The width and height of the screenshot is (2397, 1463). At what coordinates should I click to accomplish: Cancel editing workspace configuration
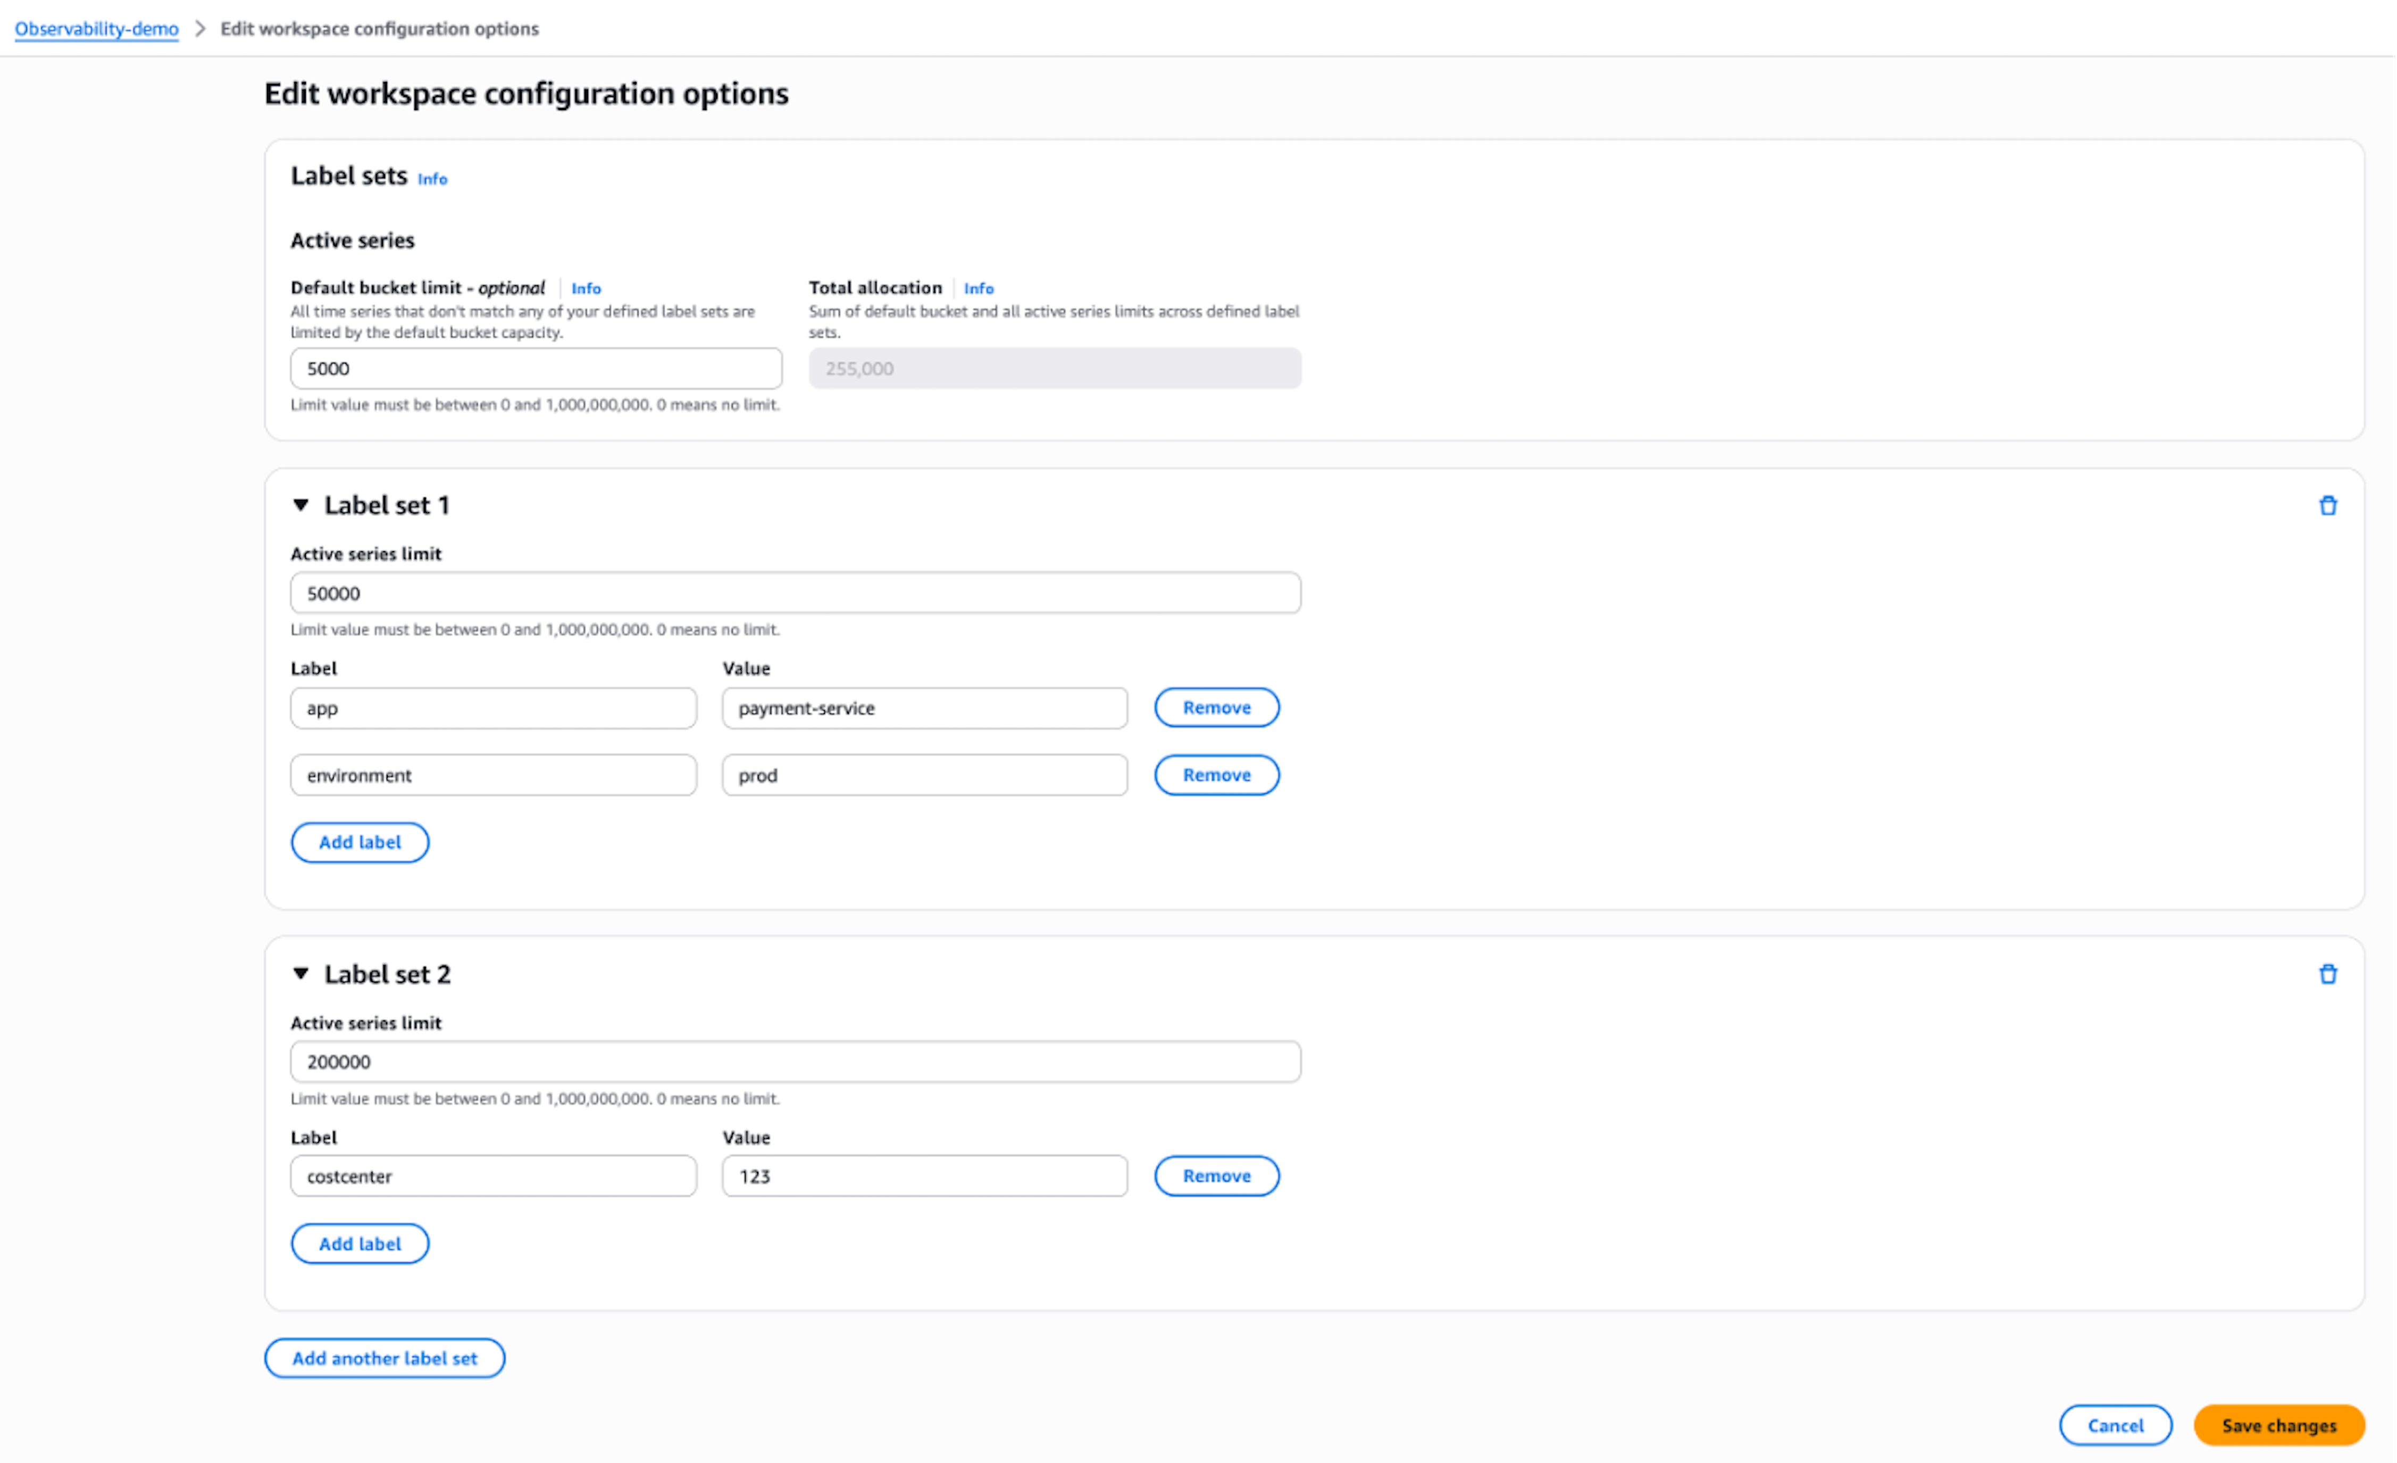point(2115,1425)
